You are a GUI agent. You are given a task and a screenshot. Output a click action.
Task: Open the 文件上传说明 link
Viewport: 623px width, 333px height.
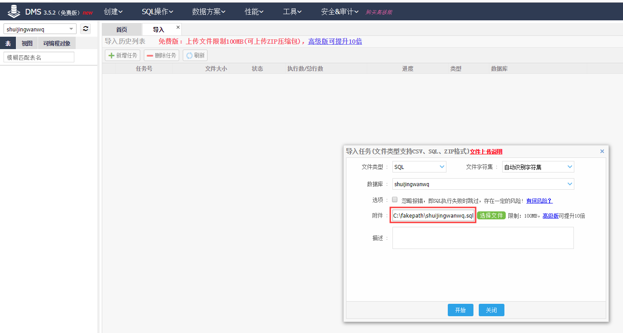click(486, 152)
